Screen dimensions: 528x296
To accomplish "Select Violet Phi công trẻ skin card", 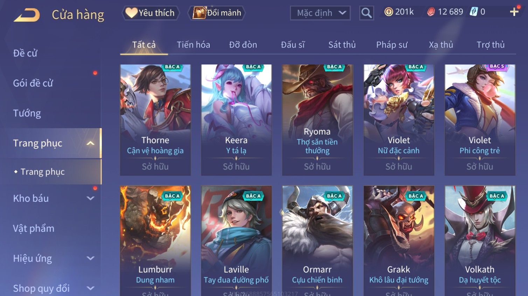I will click(x=480, y=120).
